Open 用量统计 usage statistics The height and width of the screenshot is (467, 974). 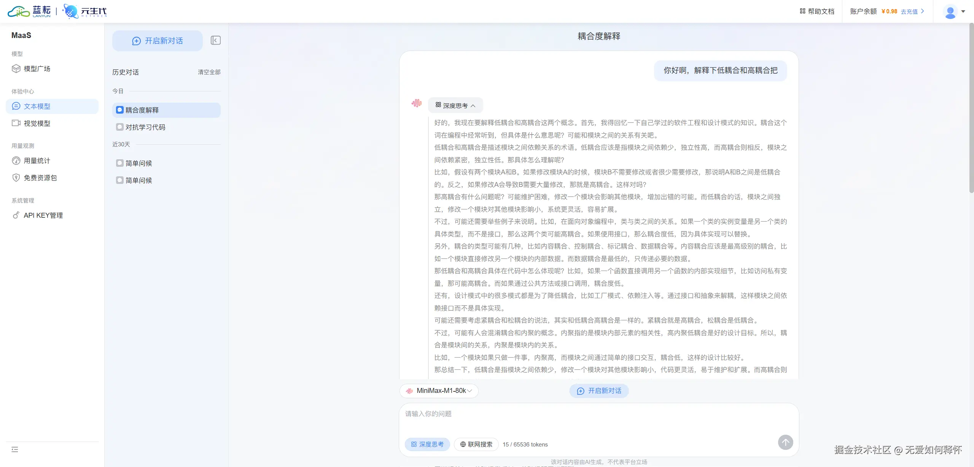coord(37,161)
